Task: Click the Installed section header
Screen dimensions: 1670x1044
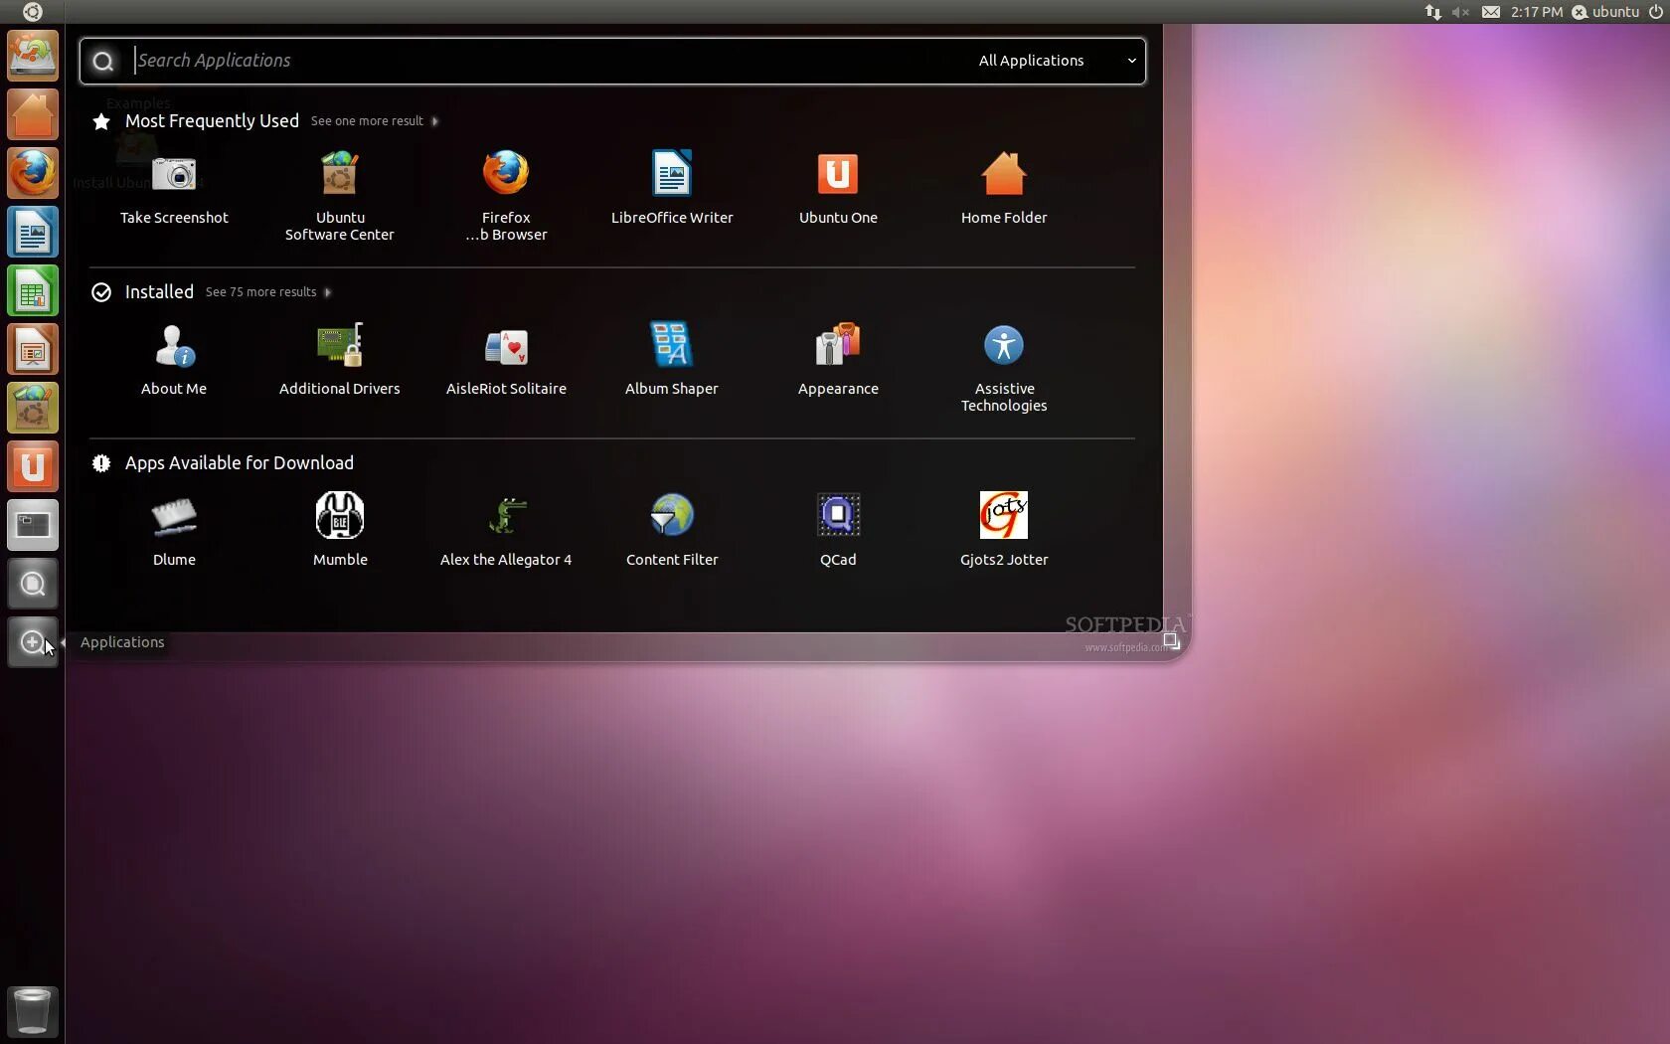Action: click(159, 292)
